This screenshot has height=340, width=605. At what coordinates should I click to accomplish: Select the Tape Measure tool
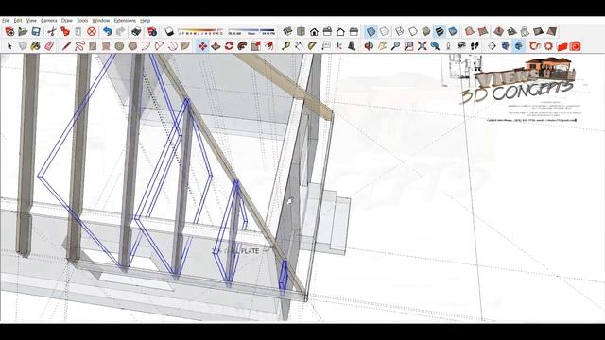point(285,46)
